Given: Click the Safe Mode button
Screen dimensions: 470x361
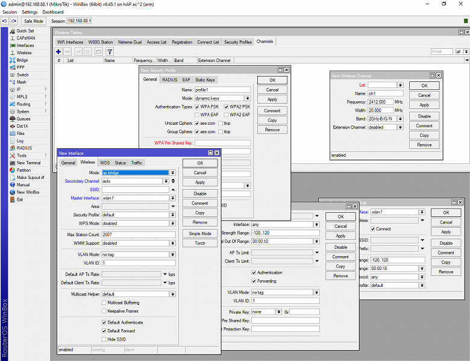Looking at the screenshot, I should (33, 21).
